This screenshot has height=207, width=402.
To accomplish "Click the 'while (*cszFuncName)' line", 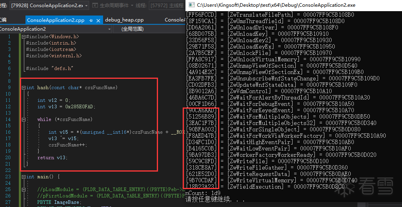I will click(65, 119).
